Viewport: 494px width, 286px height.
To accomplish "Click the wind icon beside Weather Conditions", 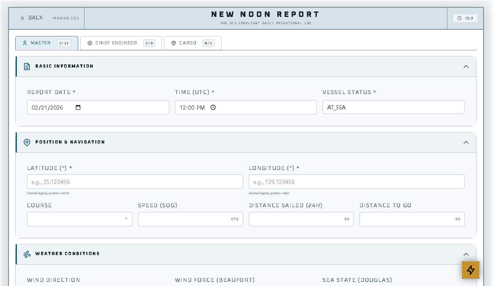I will (x=27, y=254).
